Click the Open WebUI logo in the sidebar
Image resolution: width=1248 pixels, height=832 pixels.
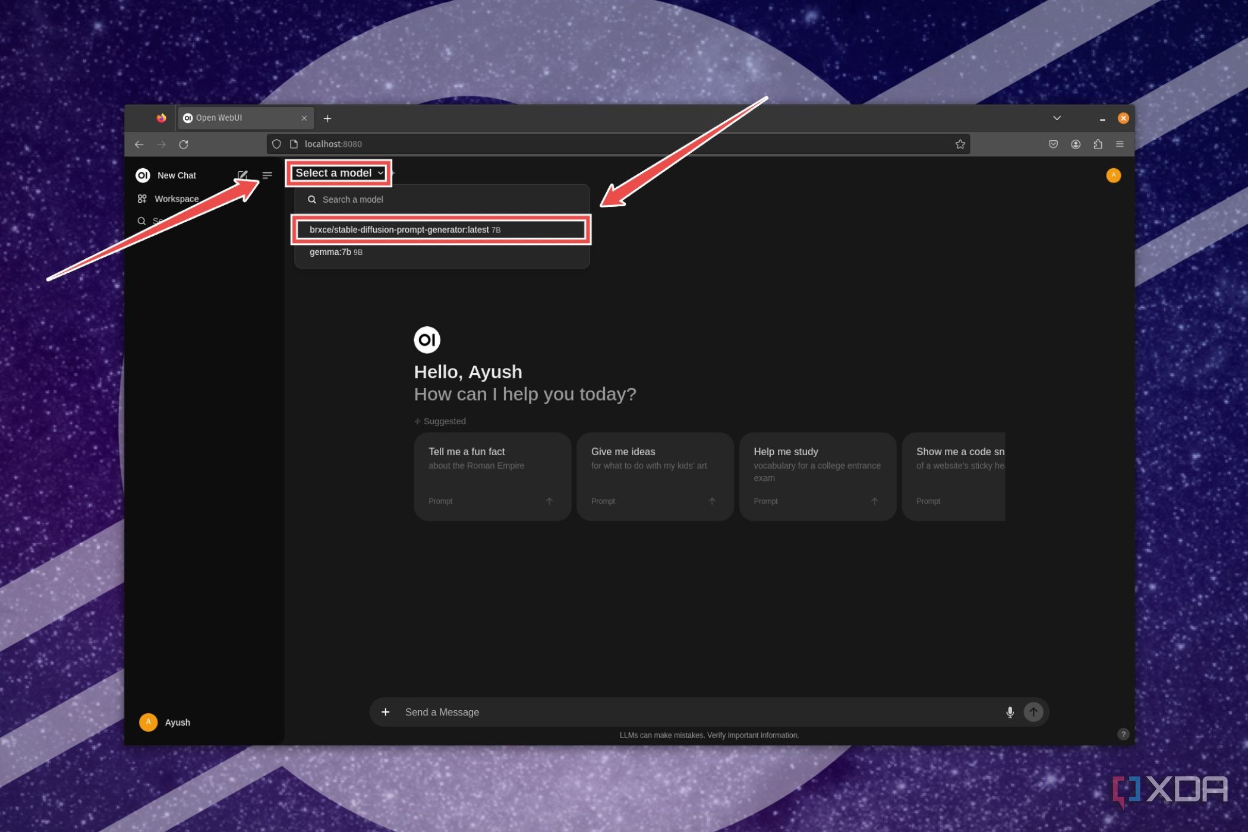coord(143,175)
